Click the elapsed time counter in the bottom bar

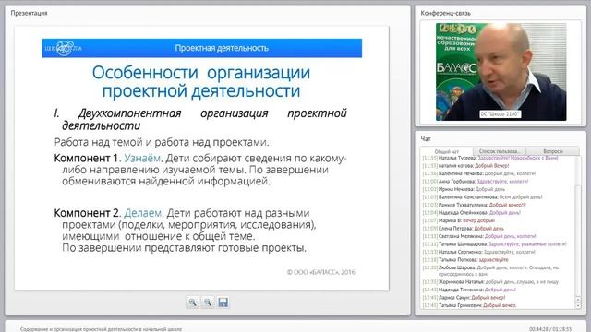pyautogui.click(x=550, y=329)
